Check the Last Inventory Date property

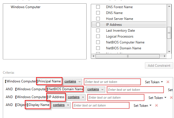pos(98,30)
